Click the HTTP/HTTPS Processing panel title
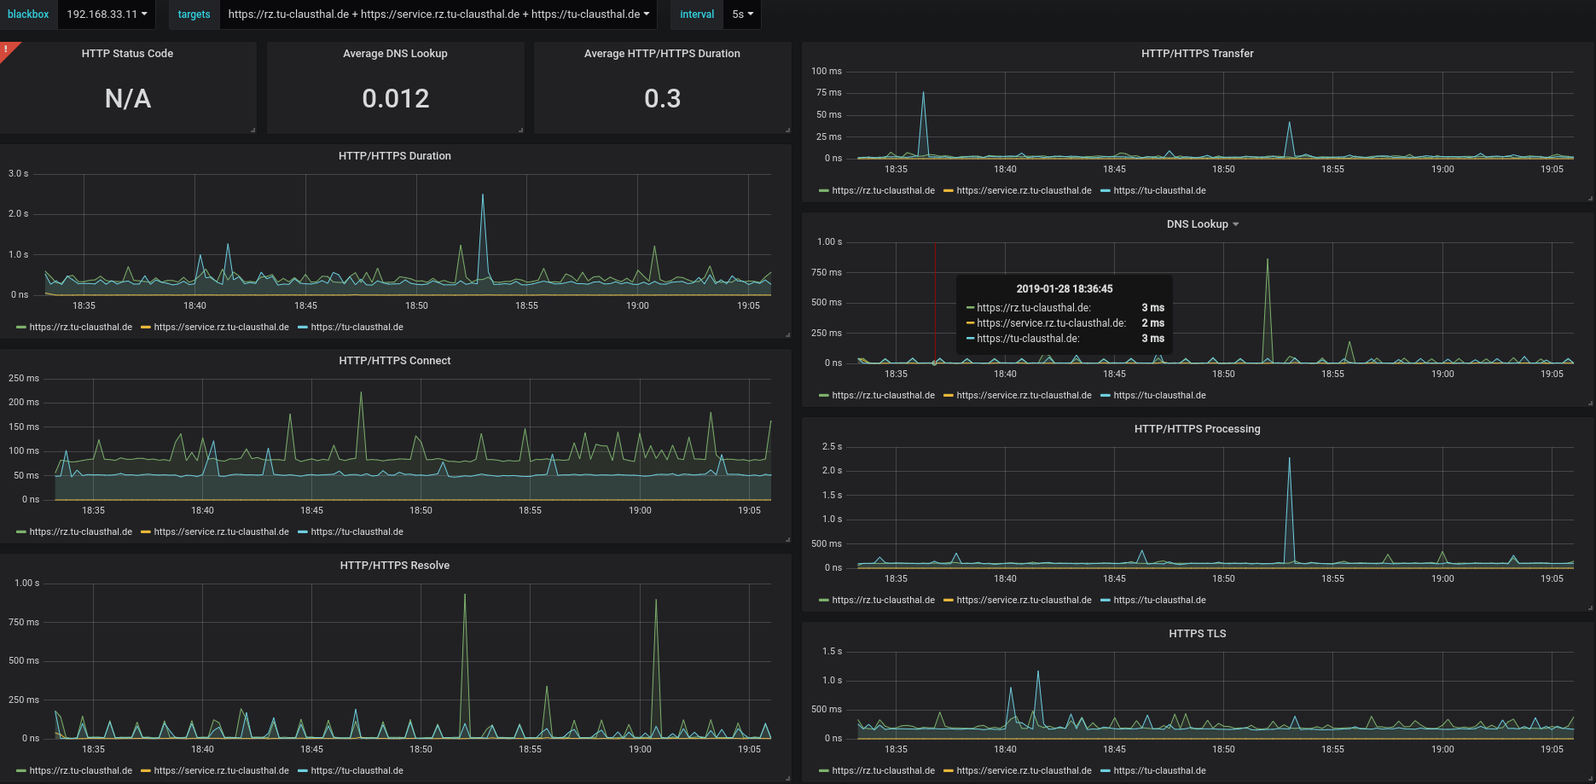This screenshot has width=1596, height=784. [1197, 429]
